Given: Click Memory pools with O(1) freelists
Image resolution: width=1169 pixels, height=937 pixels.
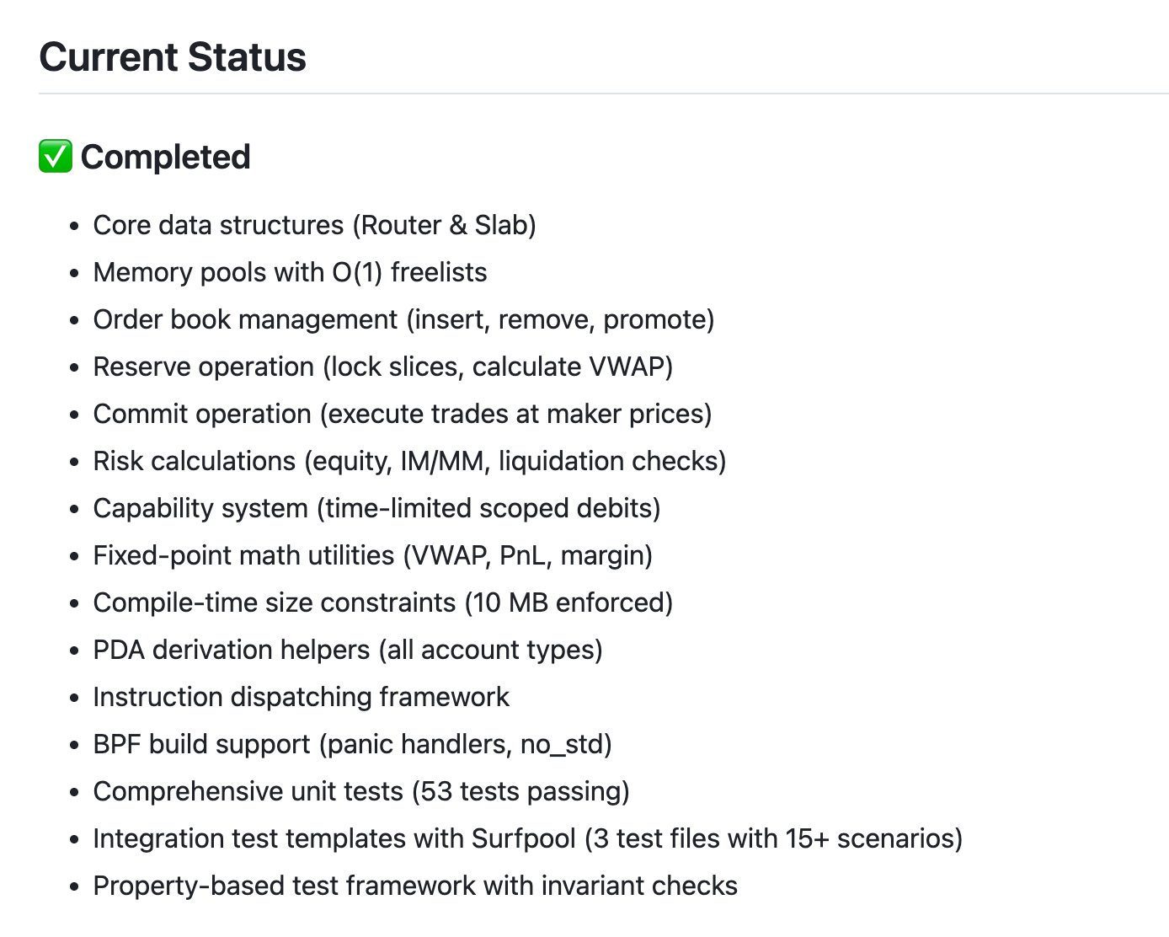Looking at the screenshot, I should point(290,272).
